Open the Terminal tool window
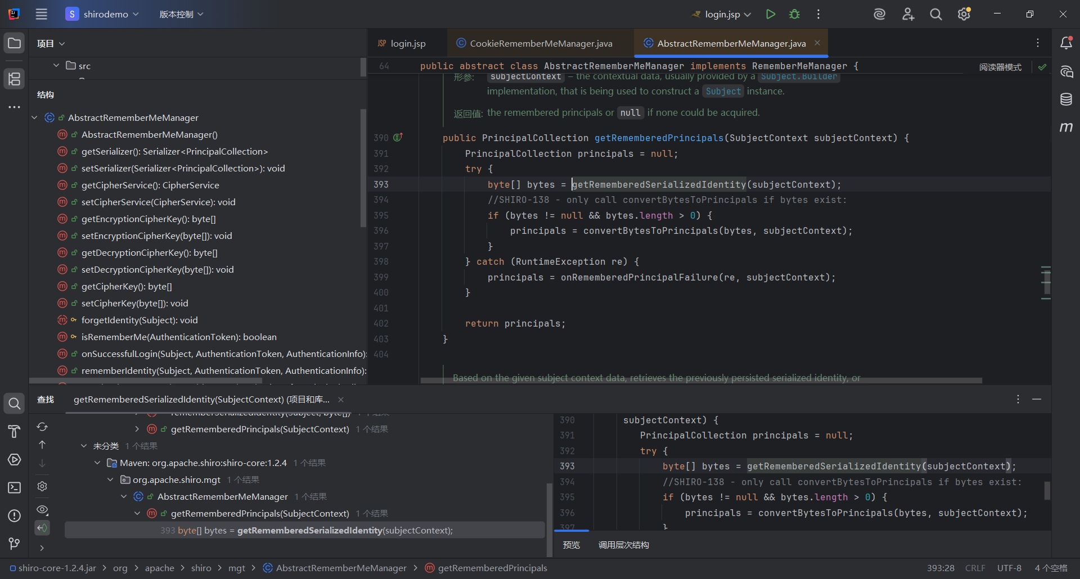Viewport: 1080px width, 579px height. pyautogui.click(x=14, y=487)
